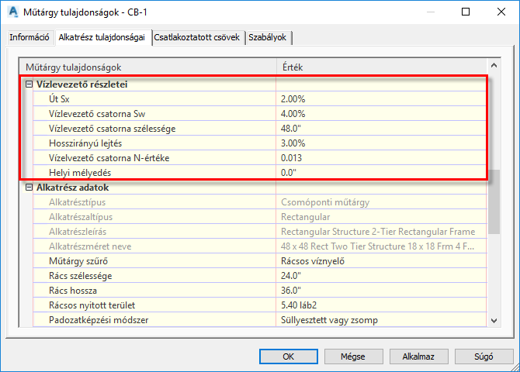
Task: Edit the Helyi mélyedés value field
Action: click(380, 172)
